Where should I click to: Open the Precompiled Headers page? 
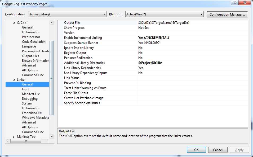pyautogui.click(x=35, y=51)
